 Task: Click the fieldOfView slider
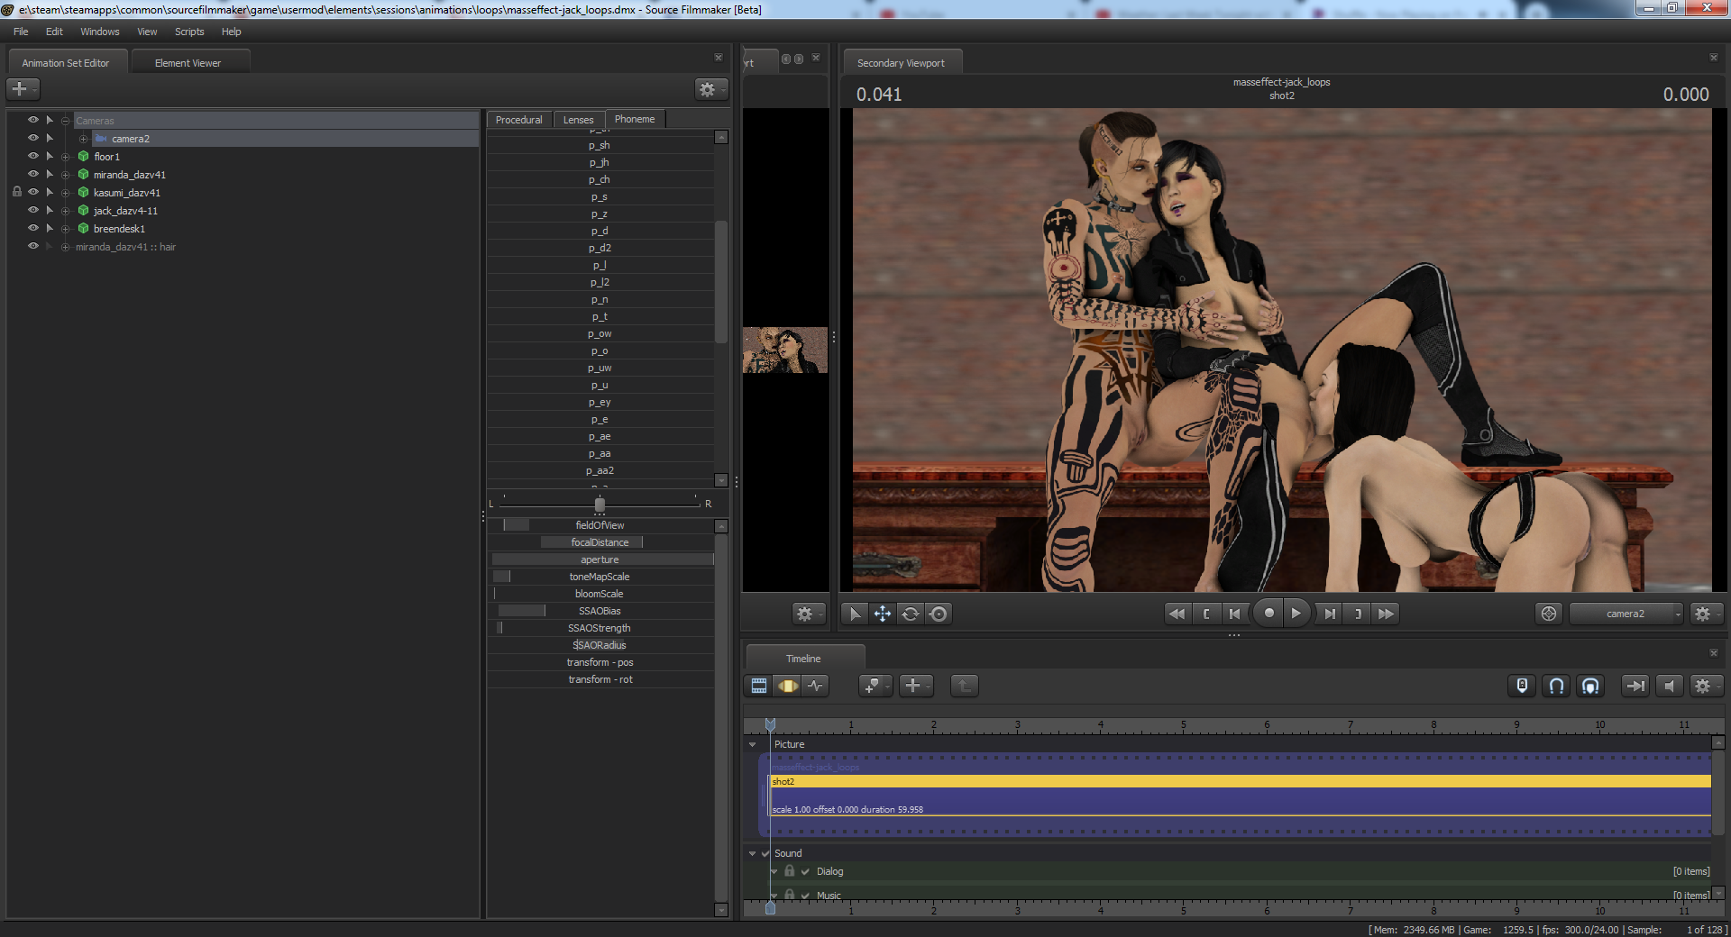pos(600,525)
